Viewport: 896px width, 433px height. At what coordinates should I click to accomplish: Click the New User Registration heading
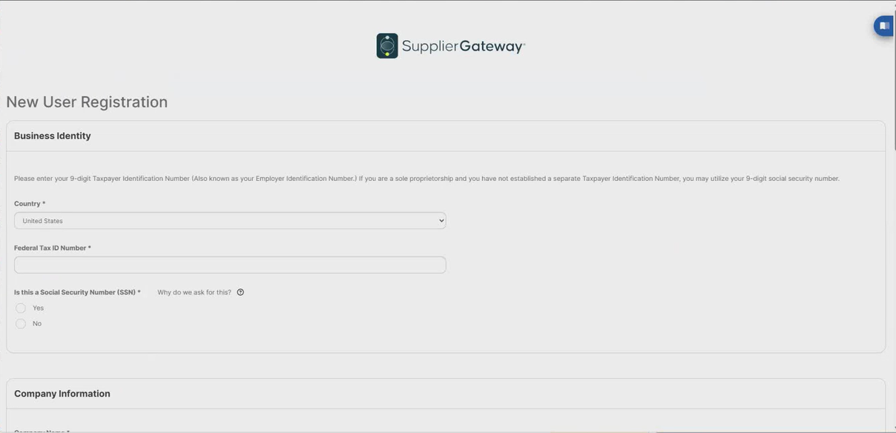coord(87,102)
